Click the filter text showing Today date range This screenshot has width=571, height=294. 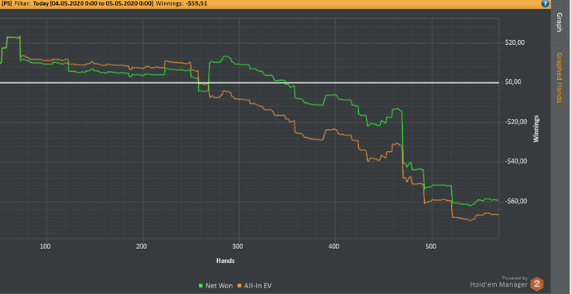point(93,3)
